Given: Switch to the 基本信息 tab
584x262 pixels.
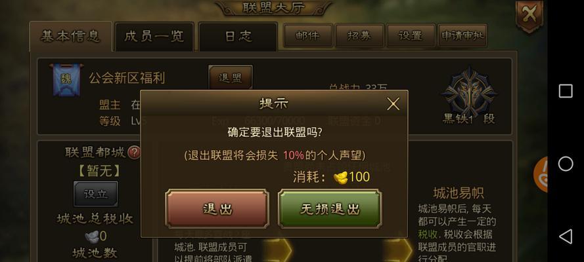Looking at the screenshot, I should [71, 37].
